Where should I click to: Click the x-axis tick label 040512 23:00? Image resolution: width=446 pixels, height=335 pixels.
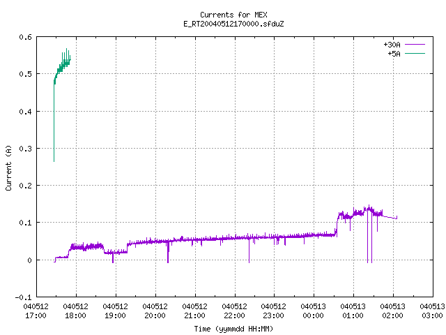[274, 311]
